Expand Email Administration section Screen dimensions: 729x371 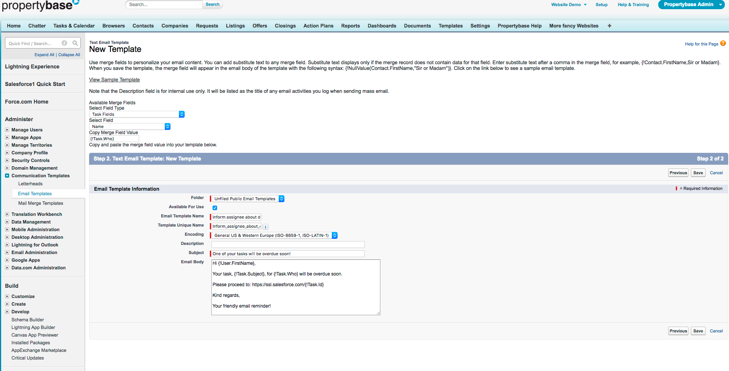click(7, 253)
